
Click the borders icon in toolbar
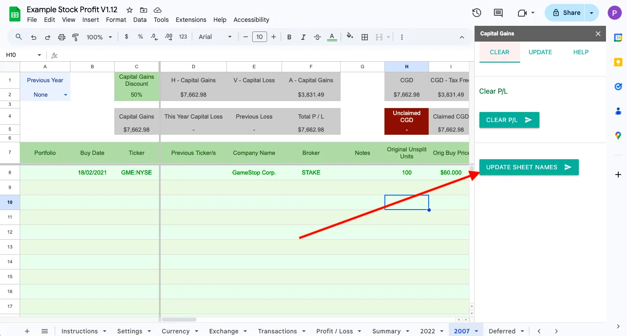coord(364,37)
